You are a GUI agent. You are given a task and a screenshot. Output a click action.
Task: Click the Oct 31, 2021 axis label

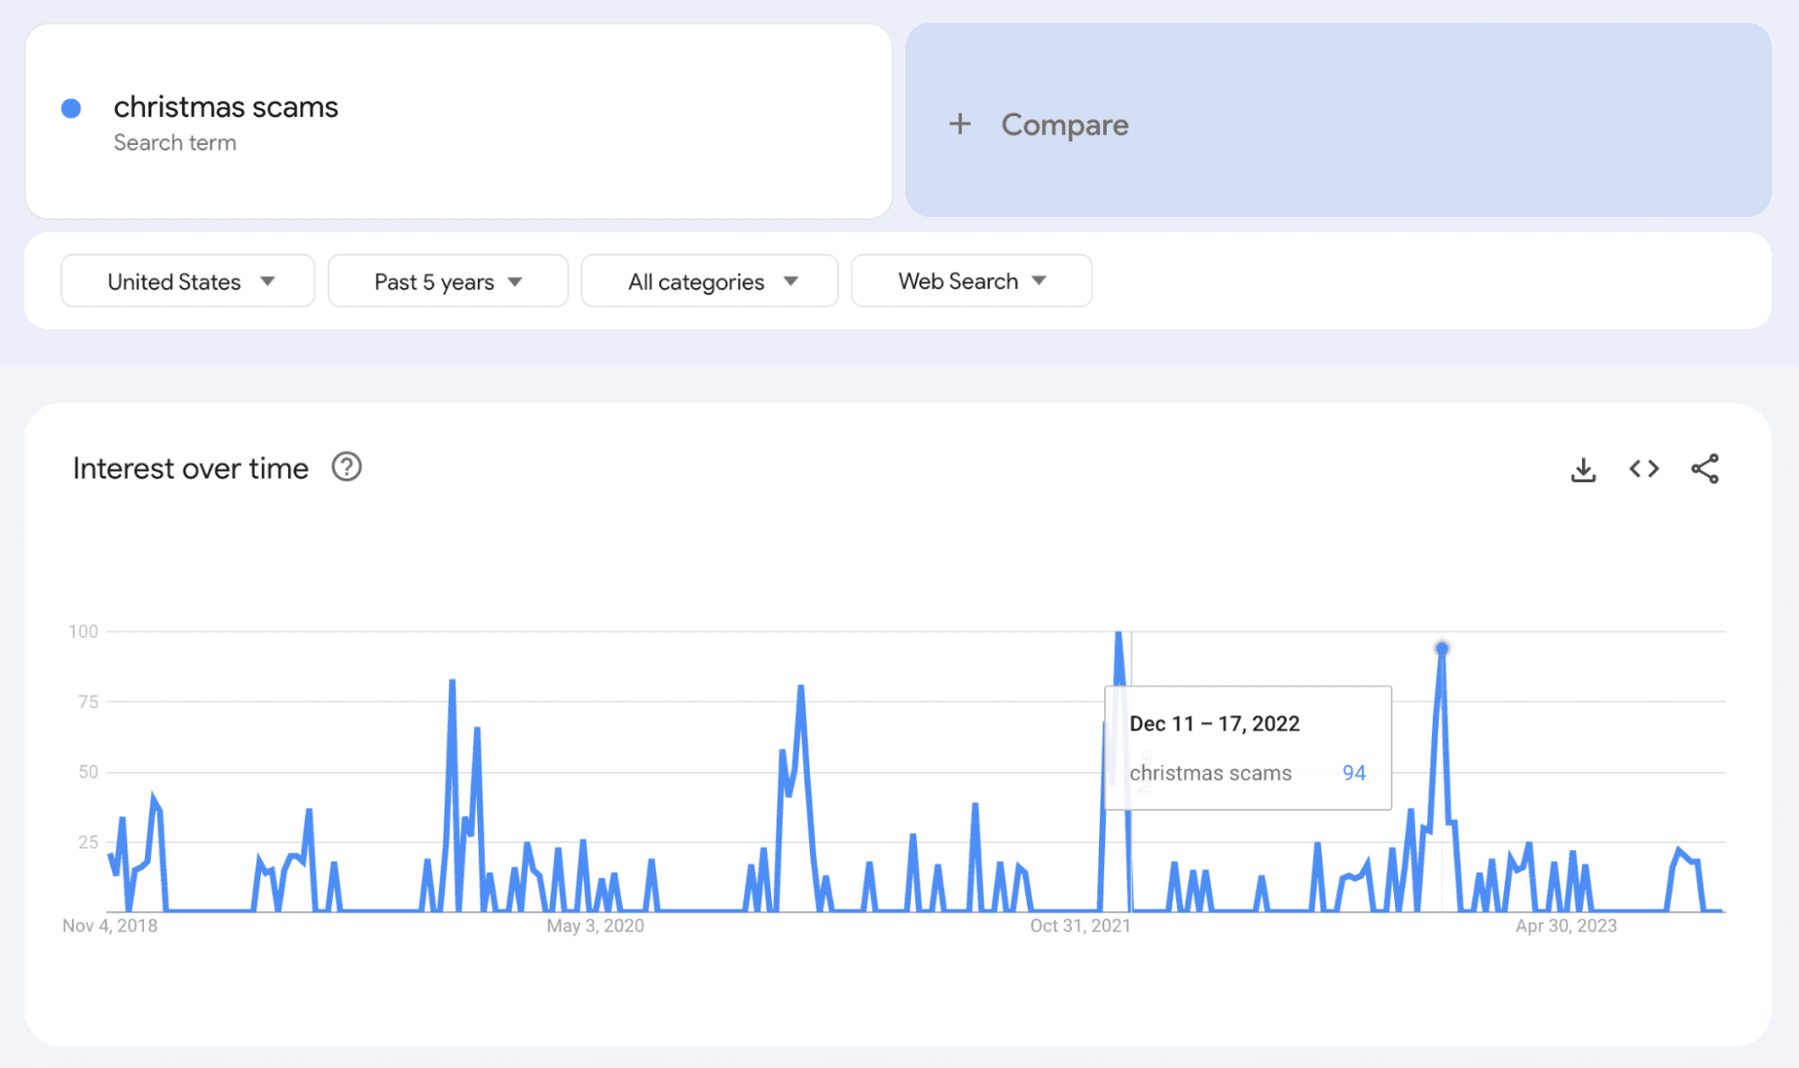[1078, 925]
